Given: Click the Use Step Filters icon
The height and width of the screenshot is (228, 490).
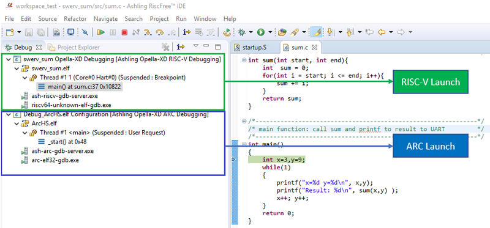Looking at the screenshot, I should click(x=211, y=32).
